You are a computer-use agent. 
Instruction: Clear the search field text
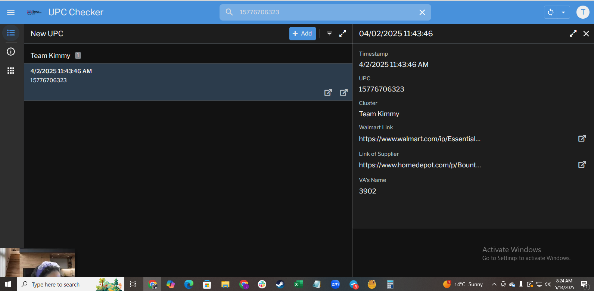422,12
